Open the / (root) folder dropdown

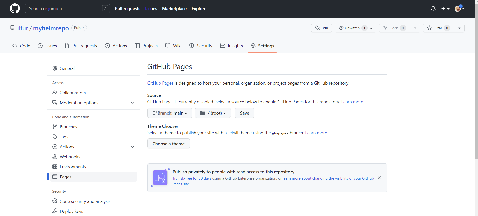point(213,113)
